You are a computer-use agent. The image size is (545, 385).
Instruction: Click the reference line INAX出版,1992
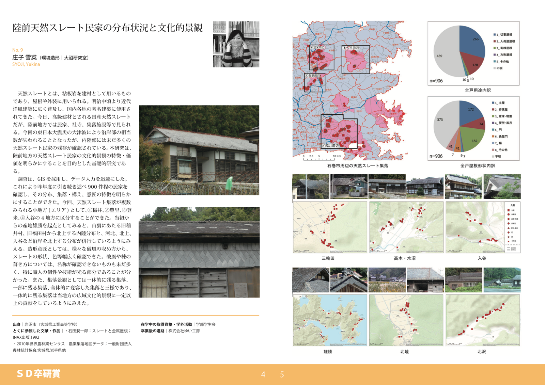pos(26,337)
